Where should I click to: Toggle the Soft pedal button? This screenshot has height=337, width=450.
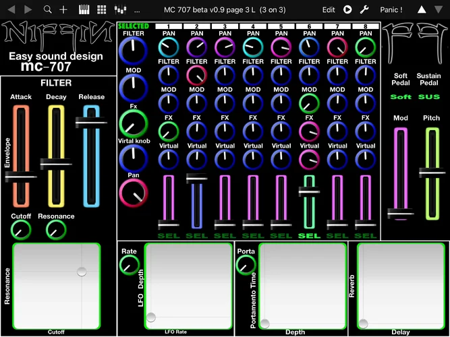(401, 97)
